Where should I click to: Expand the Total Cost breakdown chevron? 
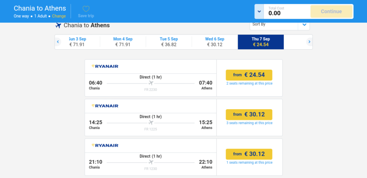(x=259, y=12)
